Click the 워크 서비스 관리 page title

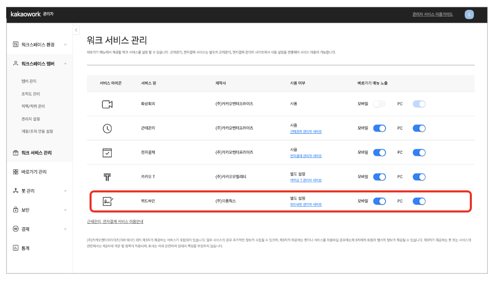[117, 40]
